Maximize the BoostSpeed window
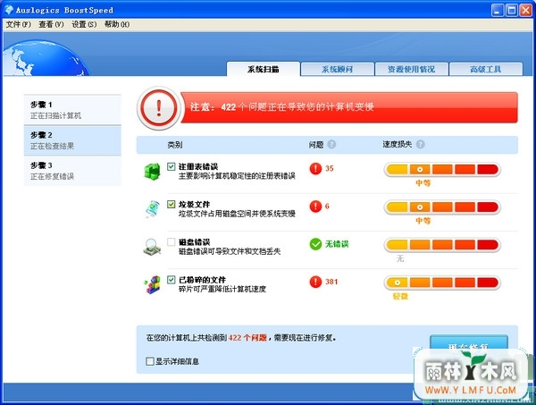The width and height of the screenshot is (536, 405). pyautogui.click(x=512, y=10)
